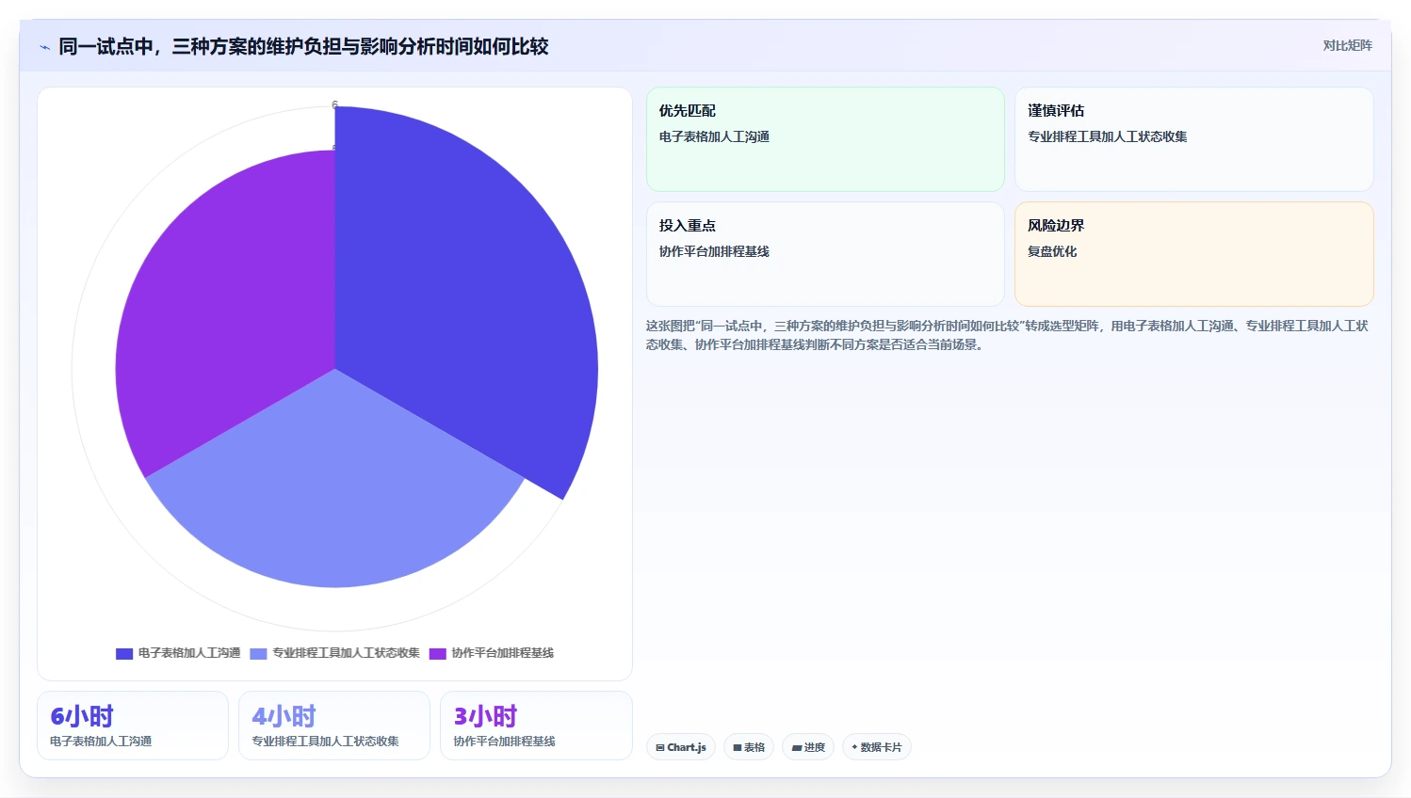
Task: Click the 表格 tag
Action: (x=749, y=747)
